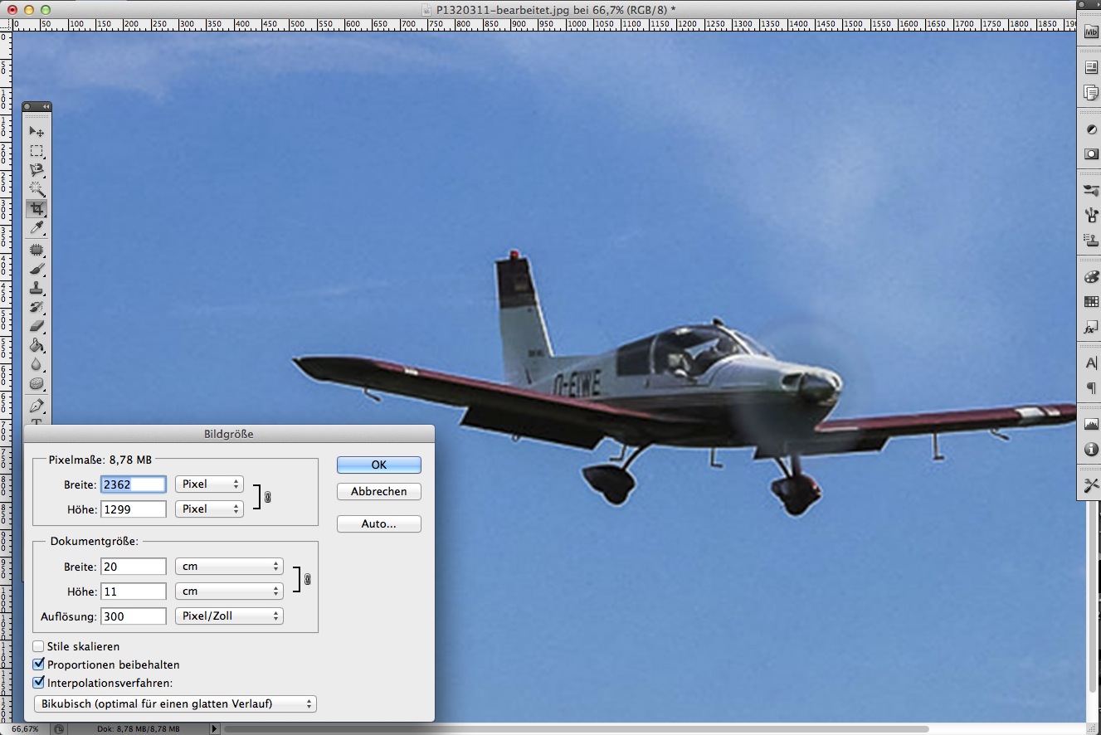Click OK in the Bildgröße dialog
1101x735 pixels.
coord(378,465)
